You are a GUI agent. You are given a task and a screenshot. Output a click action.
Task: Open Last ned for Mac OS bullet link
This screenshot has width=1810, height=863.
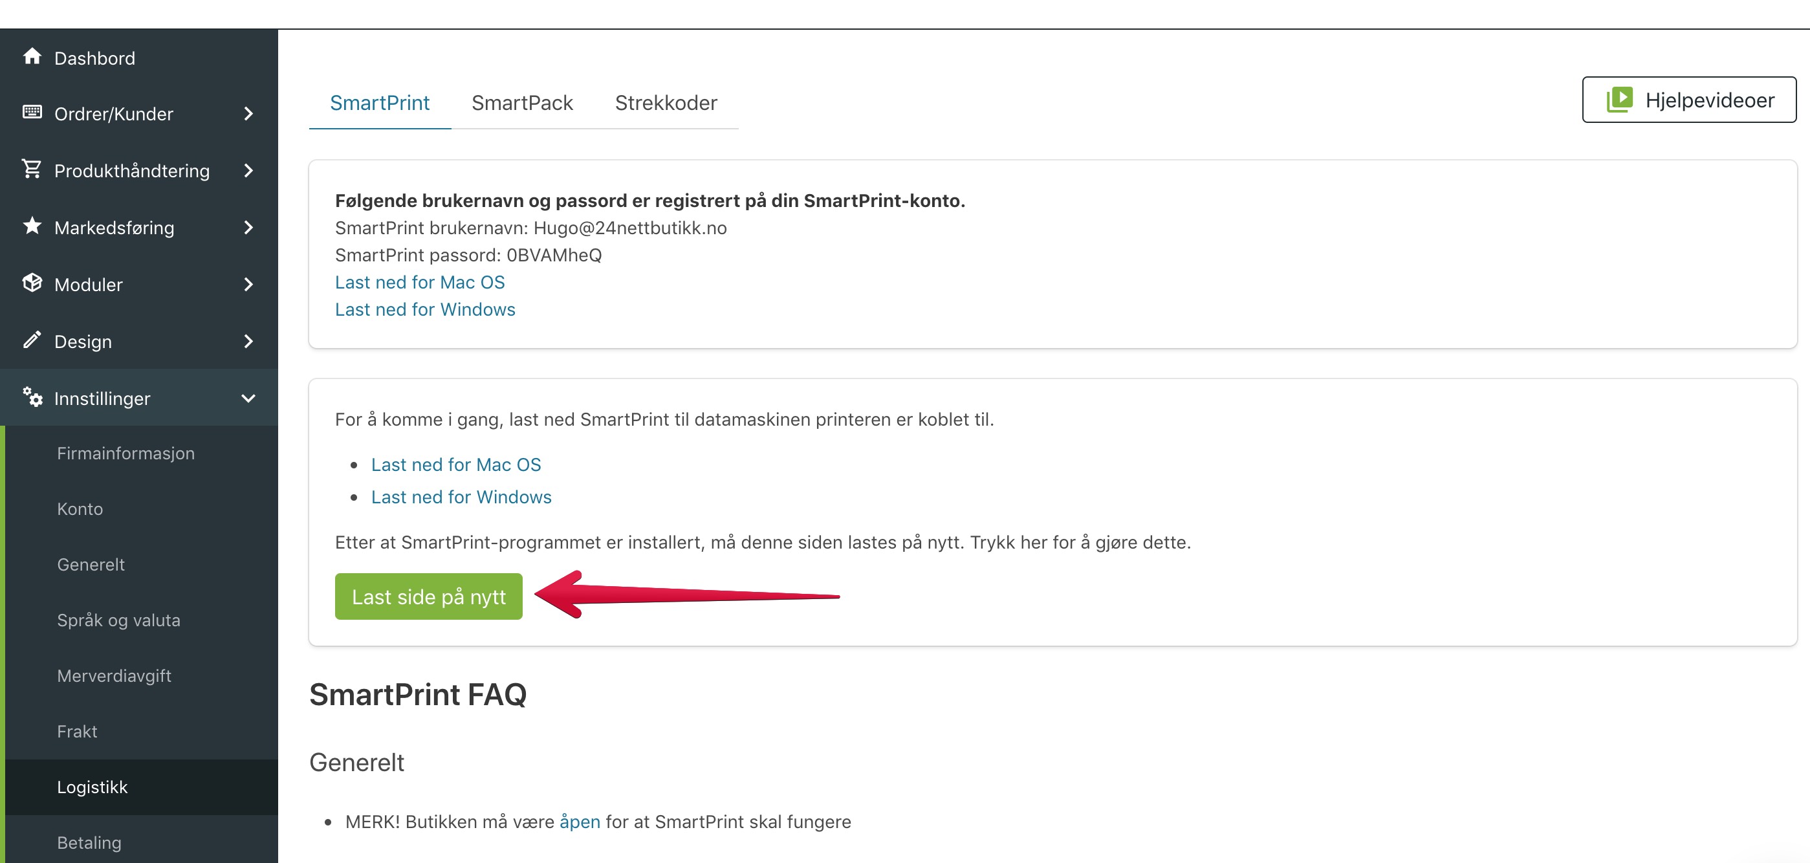[x=456, y=464]
